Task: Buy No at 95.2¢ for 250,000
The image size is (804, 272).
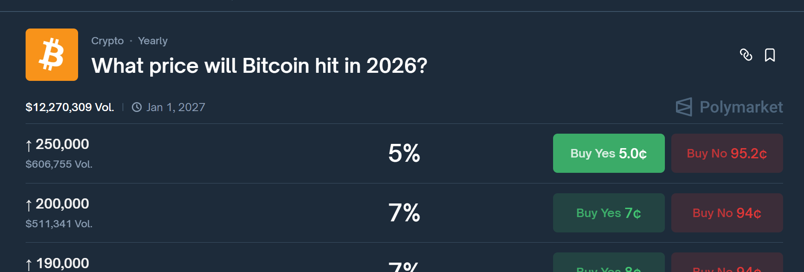Action: (x=727, y=153)
